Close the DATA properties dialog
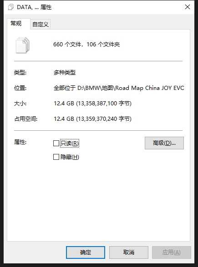198x267 pixels. (188, 7)
